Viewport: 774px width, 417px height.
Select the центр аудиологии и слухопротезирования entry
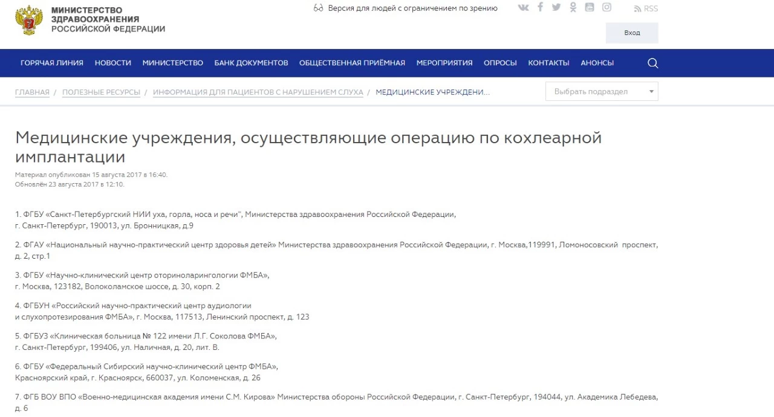pyautogui.click(x=162, y=311)
